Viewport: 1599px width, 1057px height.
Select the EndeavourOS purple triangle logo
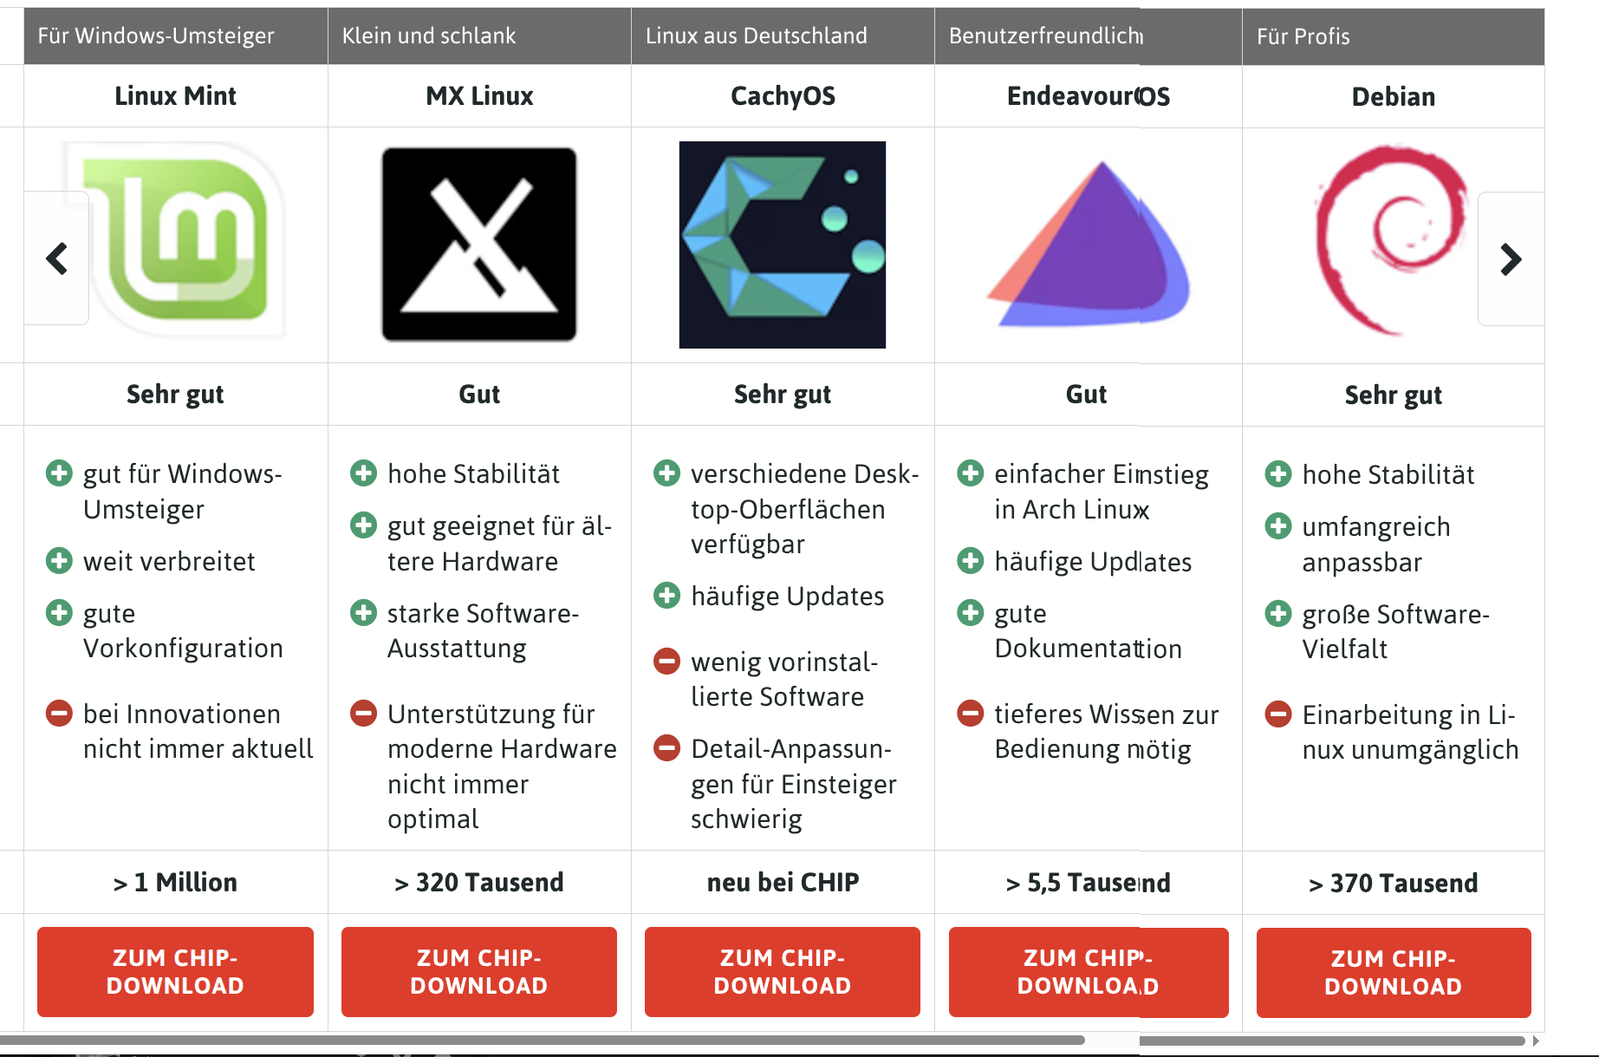point(1088,245)
